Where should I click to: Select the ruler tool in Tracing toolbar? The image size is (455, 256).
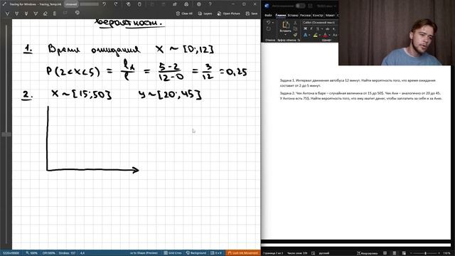tap(55, 14)
